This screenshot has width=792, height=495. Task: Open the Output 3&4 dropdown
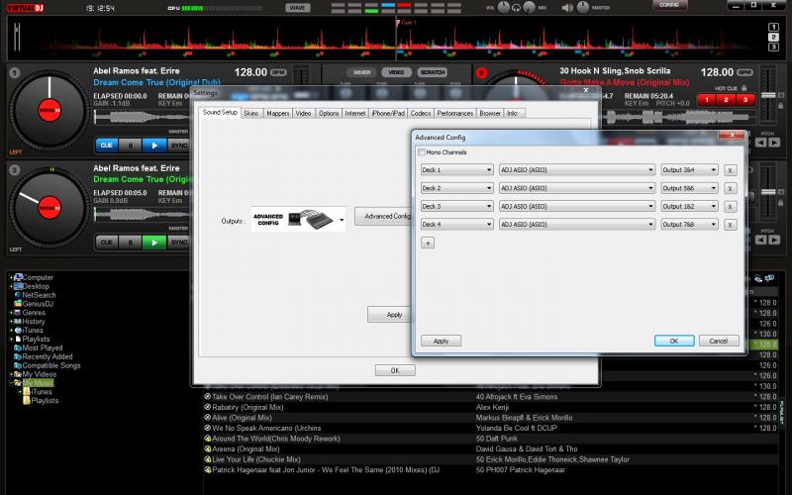pos(689,170)
